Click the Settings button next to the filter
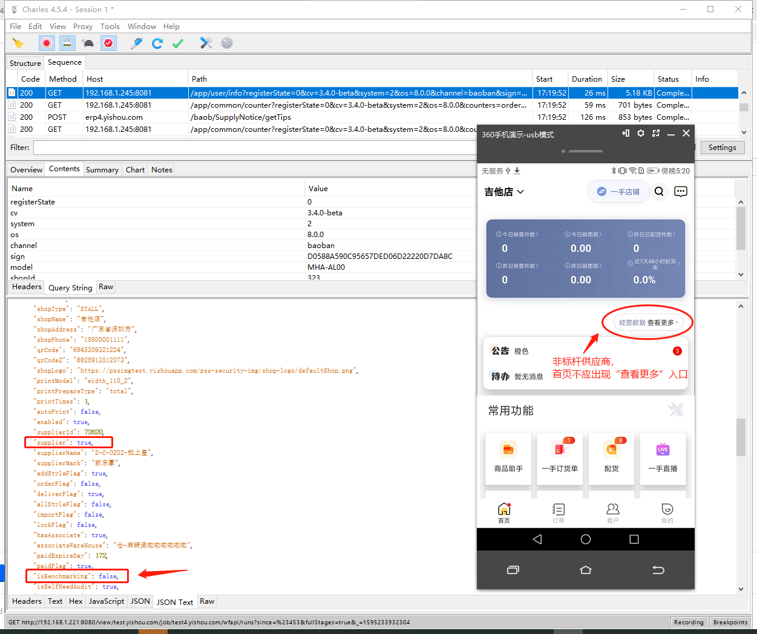The height and width of the screenshot is (634, 757). tap(723, 148)
